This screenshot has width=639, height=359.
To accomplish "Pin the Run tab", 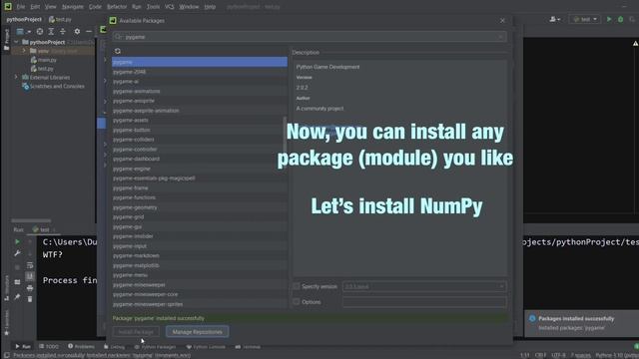I will [x=17, y=297].
